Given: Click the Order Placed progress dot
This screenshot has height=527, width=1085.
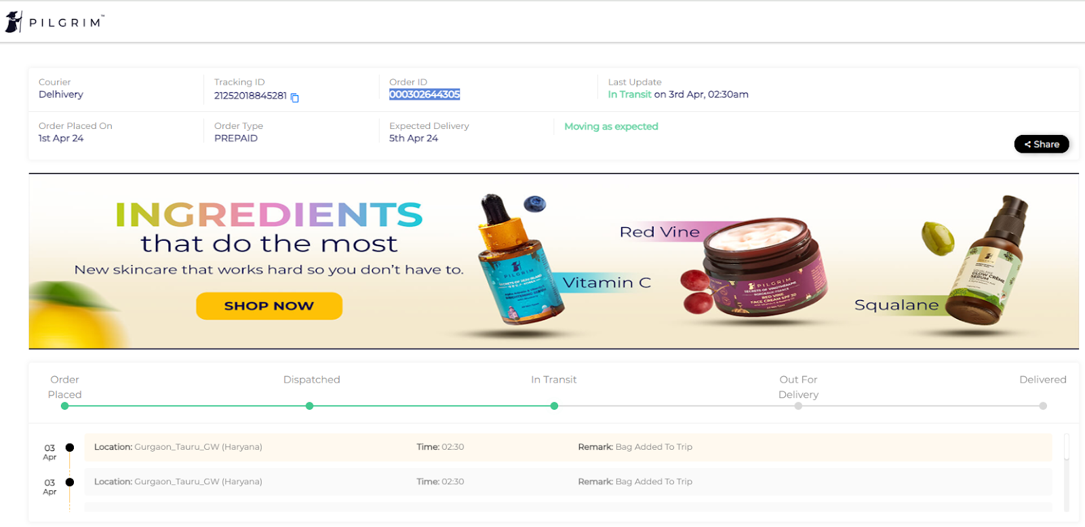Looking at the screenshot, I should 64,406.
